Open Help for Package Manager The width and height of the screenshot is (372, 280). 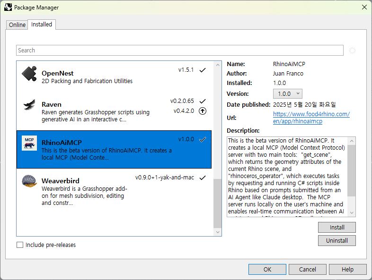[x=347, y=269]
